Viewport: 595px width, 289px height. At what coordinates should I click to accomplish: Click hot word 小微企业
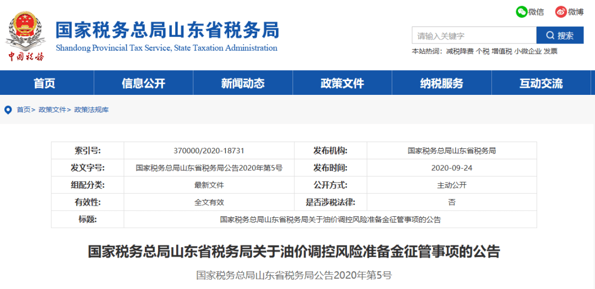coord(528,52)
